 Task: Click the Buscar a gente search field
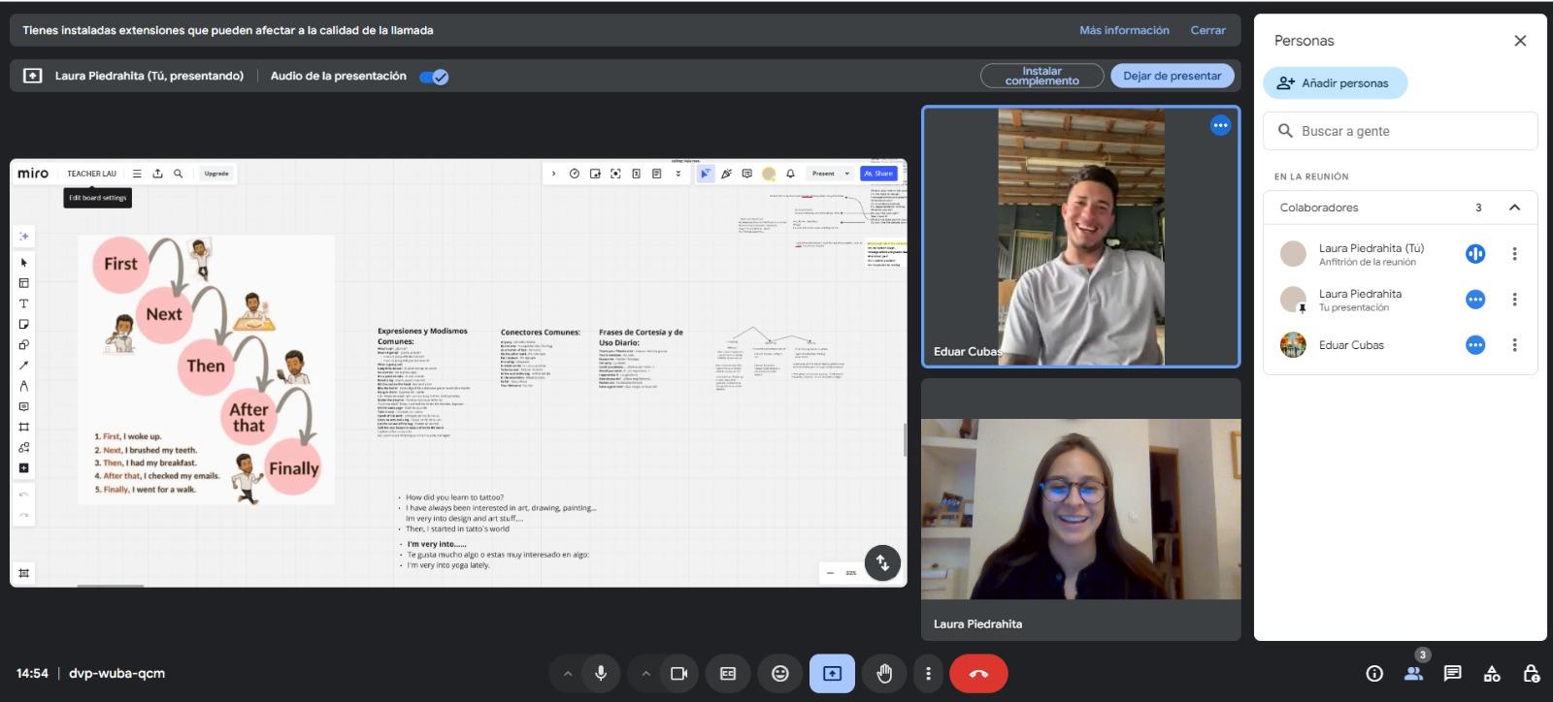[x=1400, y=131]
